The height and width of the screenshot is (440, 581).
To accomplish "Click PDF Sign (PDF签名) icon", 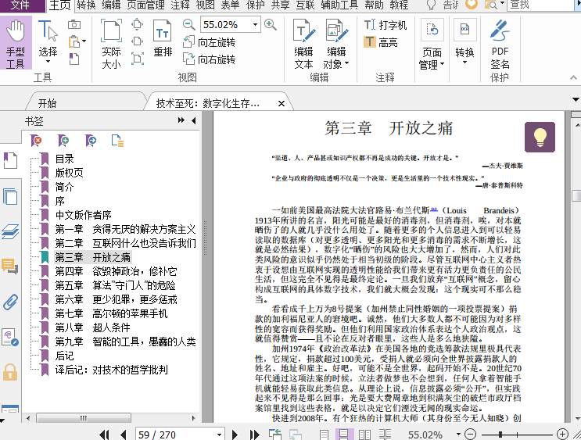I will [500, 45].
